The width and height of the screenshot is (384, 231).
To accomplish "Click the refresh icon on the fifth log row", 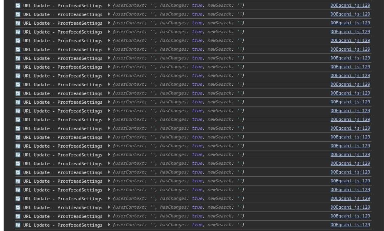I will [x=18, y=41].
